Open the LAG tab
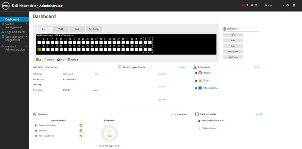This screenshot has height=149, width=302. tap(77, 29)
